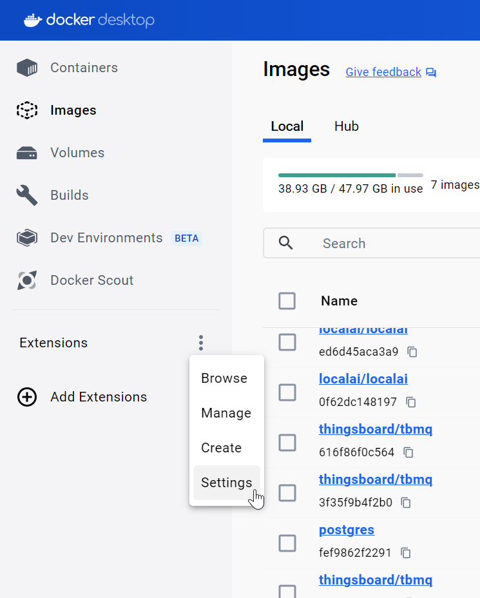Image resolution: width=480 pixels, height=598 pixels.
Task: Click the disk usage progress bar
Action: pyautogui.click(x=350, y=175)
